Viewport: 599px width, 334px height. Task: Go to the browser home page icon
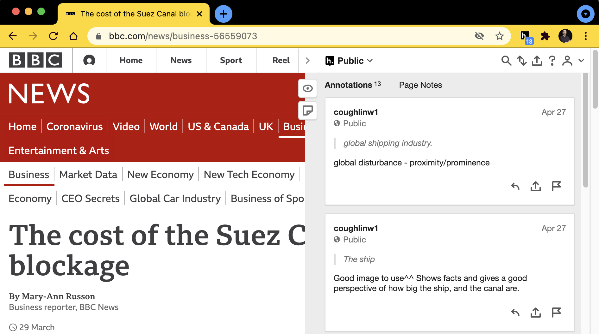tap(73, 36)
